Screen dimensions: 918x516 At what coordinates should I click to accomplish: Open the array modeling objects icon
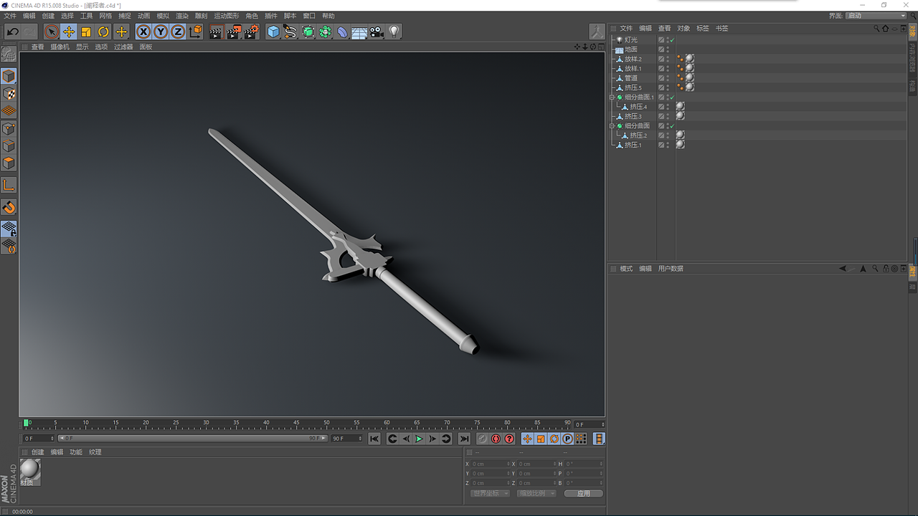(x=326, y=32)
